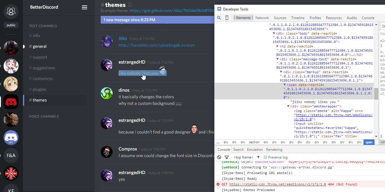Click the breadcrumb ellipsis at the start

click(218, 142)
